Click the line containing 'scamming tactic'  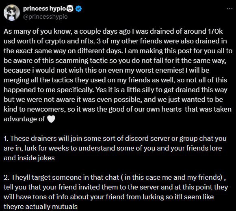click(x=115, y=60)
